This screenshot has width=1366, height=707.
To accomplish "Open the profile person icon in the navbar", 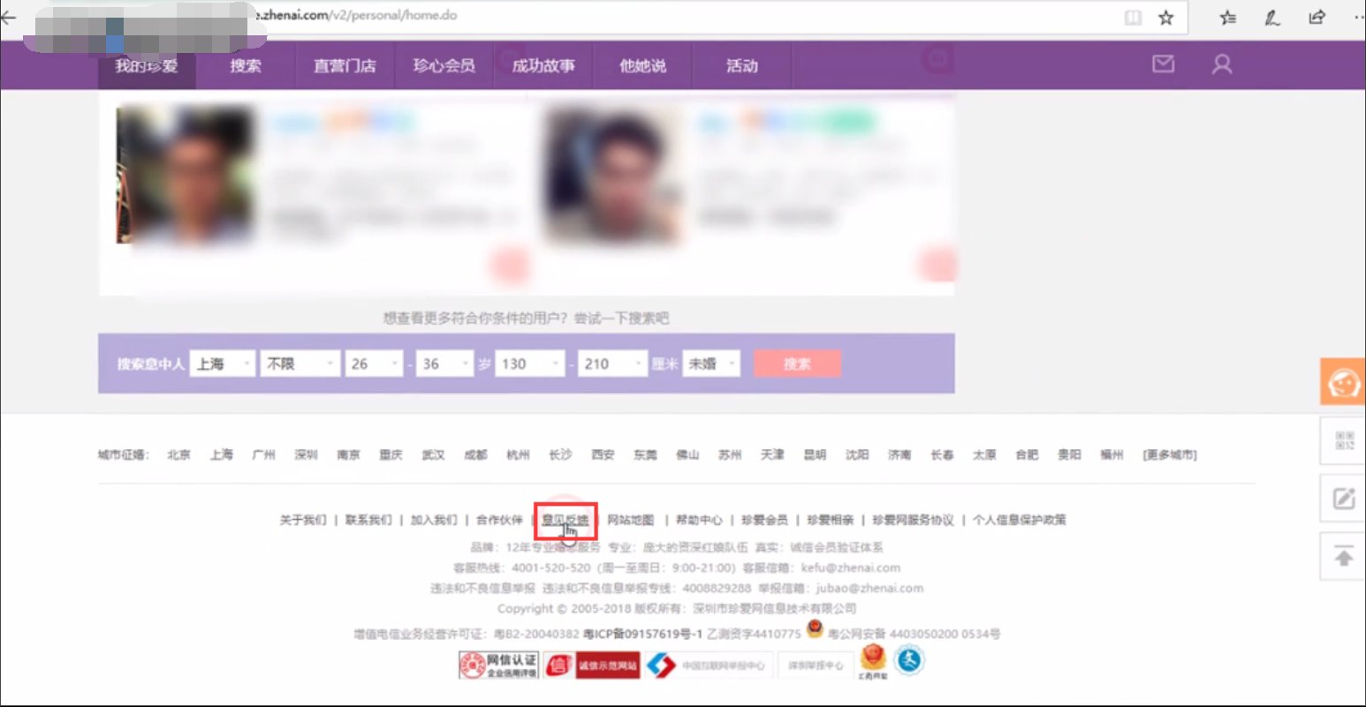I will pyautogui.click(x=1221, y=64).
